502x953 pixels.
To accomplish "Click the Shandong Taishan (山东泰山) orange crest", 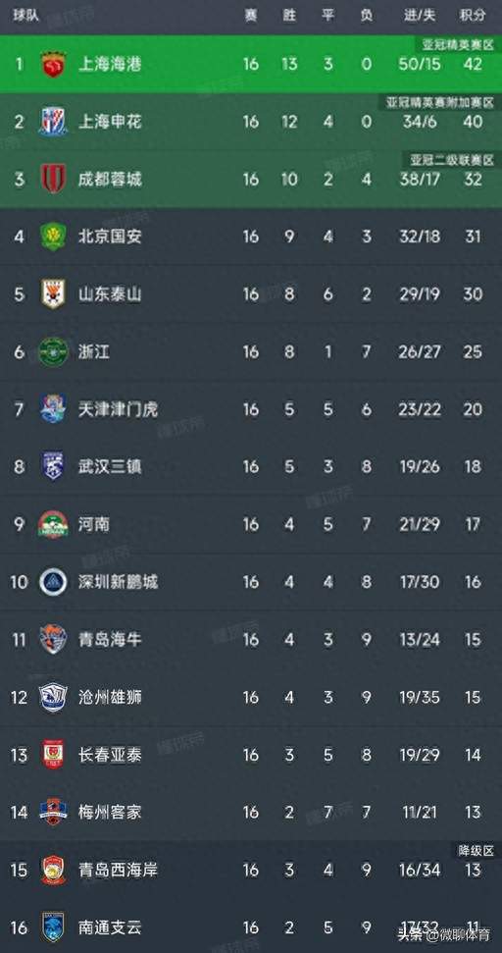I will pos(53,294).
